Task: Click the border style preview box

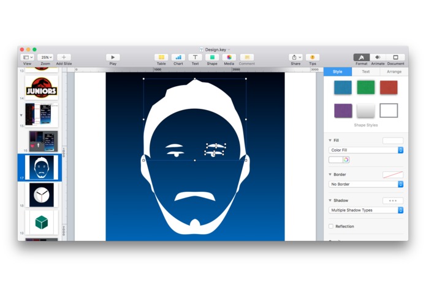Action: tap(393, 174)
